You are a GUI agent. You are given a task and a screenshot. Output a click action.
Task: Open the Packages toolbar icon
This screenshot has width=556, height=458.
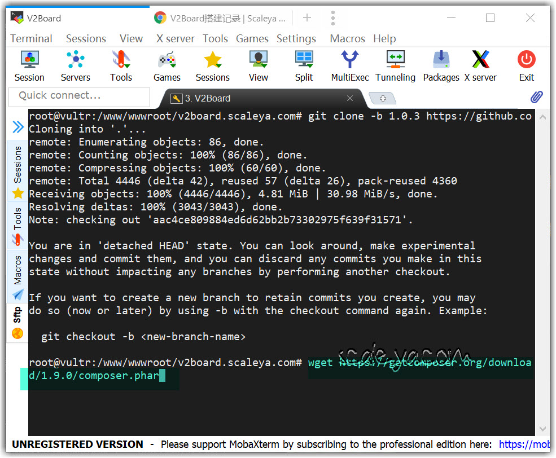click(441, 65)
